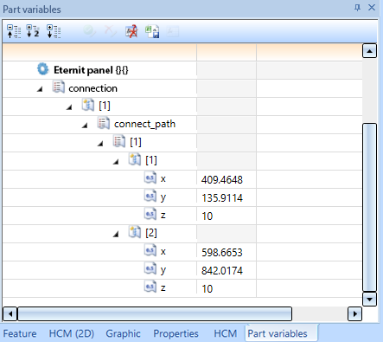Switch to the Properties tab
383x342 pixels.
point(176,333)
